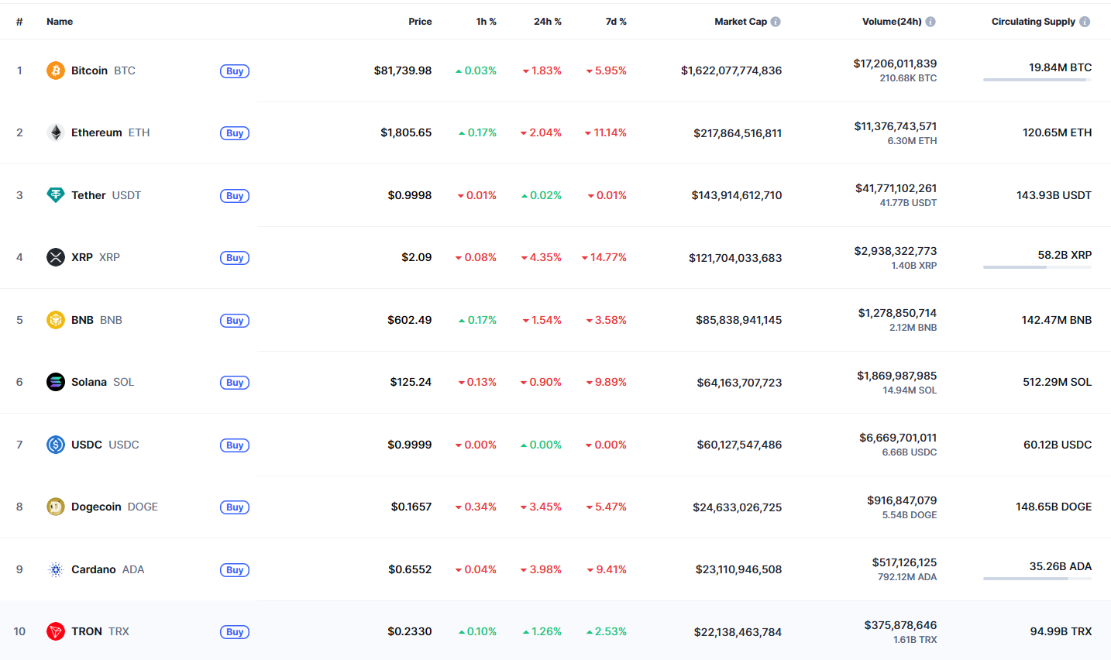Sort the table by rank # column
This screenshot has height=660, width=1111.
(19, 22)
